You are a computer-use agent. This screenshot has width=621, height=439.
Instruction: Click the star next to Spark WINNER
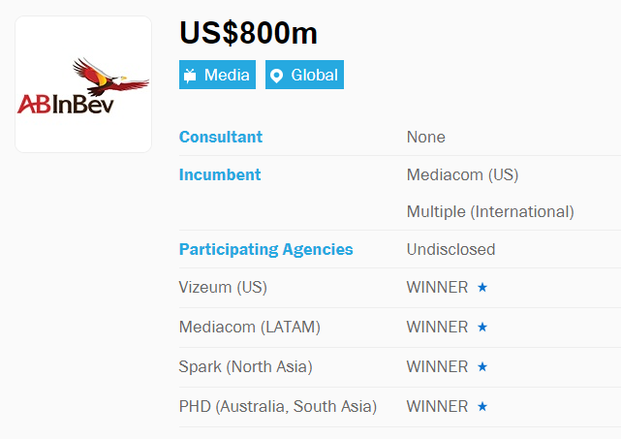(x=482, y=366)
